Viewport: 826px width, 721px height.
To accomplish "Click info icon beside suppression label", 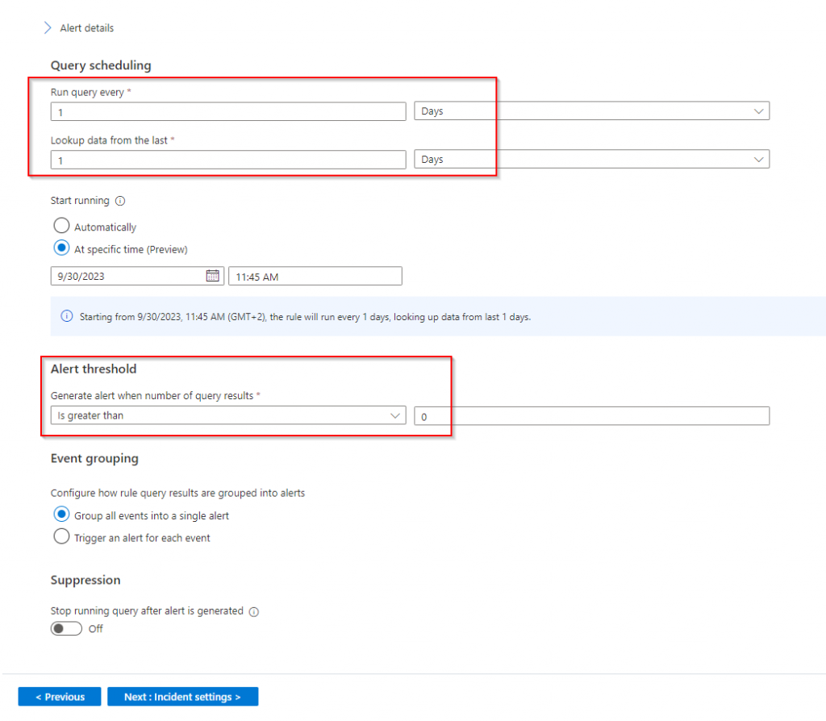I will pyautogui.click(x=254, y=611).
